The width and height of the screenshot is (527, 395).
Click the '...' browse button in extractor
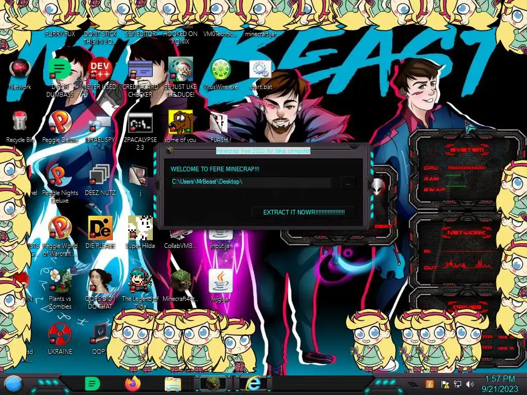coord(348,183)
